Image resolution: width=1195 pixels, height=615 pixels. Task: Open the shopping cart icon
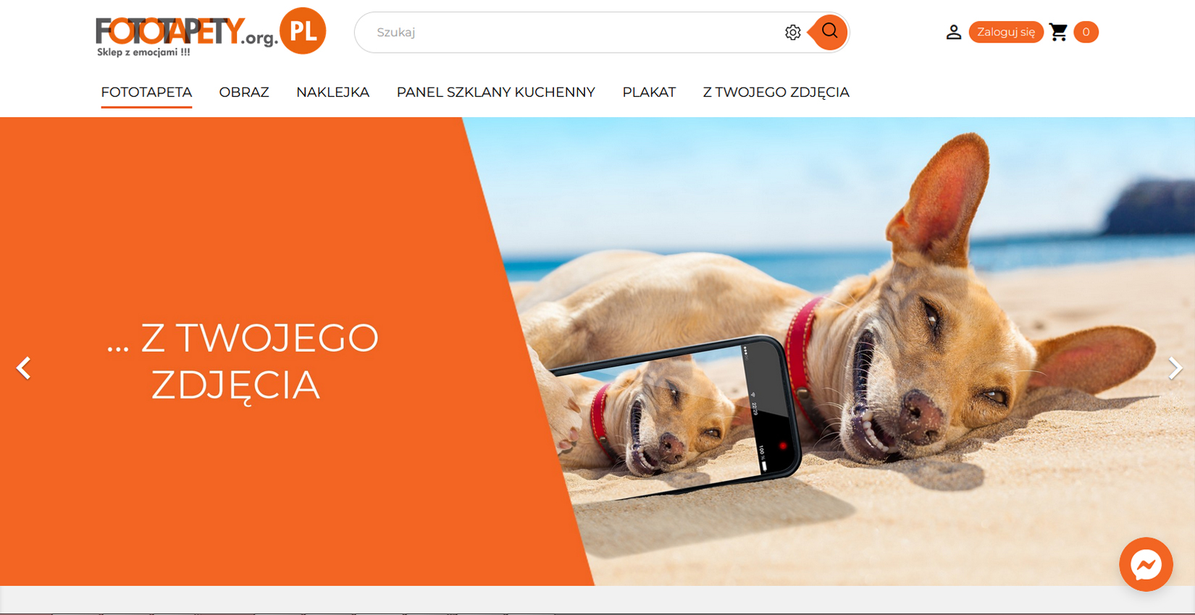coord(1058,32)
